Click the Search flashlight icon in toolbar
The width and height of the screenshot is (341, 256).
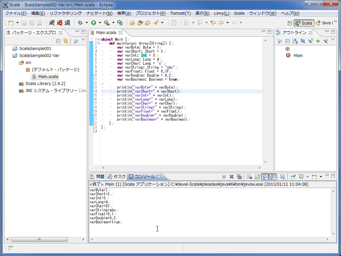coord(156,23)
